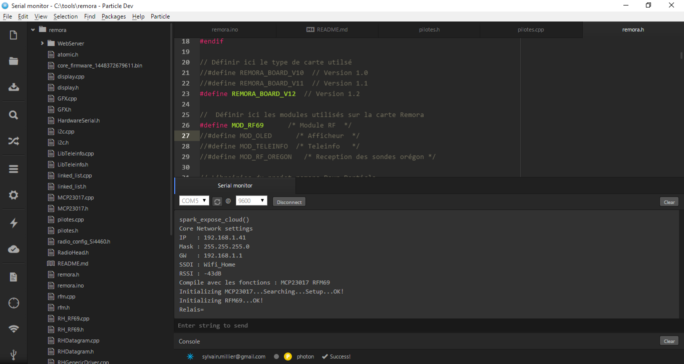Open RadioHead.h in the tree

(73, 252)
